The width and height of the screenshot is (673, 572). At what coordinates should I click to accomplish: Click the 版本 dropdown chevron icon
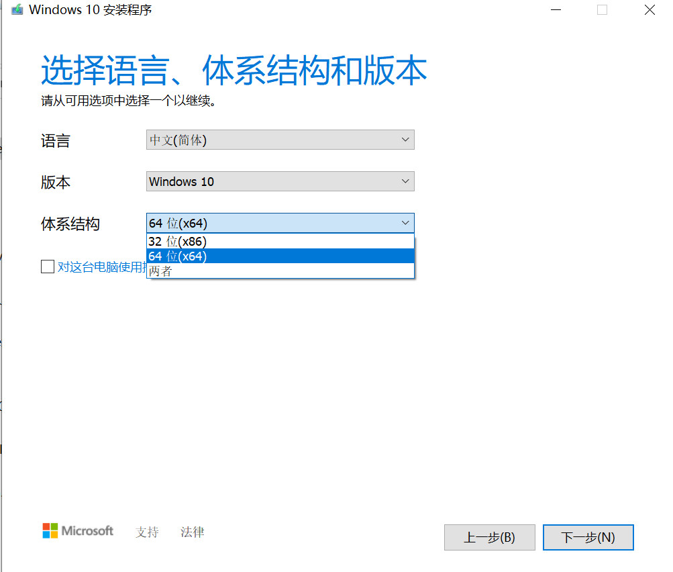[x=405, y=181]
